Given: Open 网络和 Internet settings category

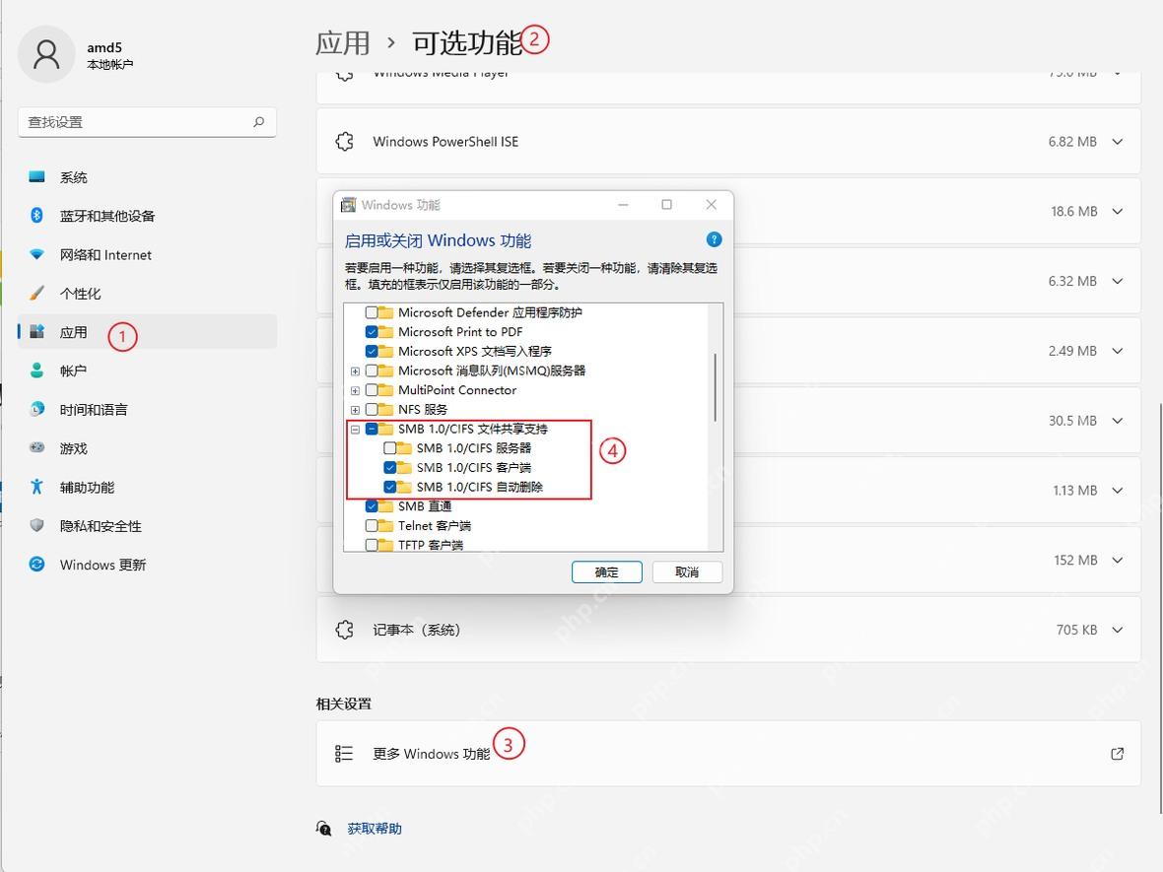Looking at the screenshot, I should [147, 254].
